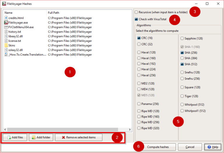The height and width of the screenshot is (153, 224).
Task: Maximize the FileVoyager Hashes window
Action: [207, 4]
